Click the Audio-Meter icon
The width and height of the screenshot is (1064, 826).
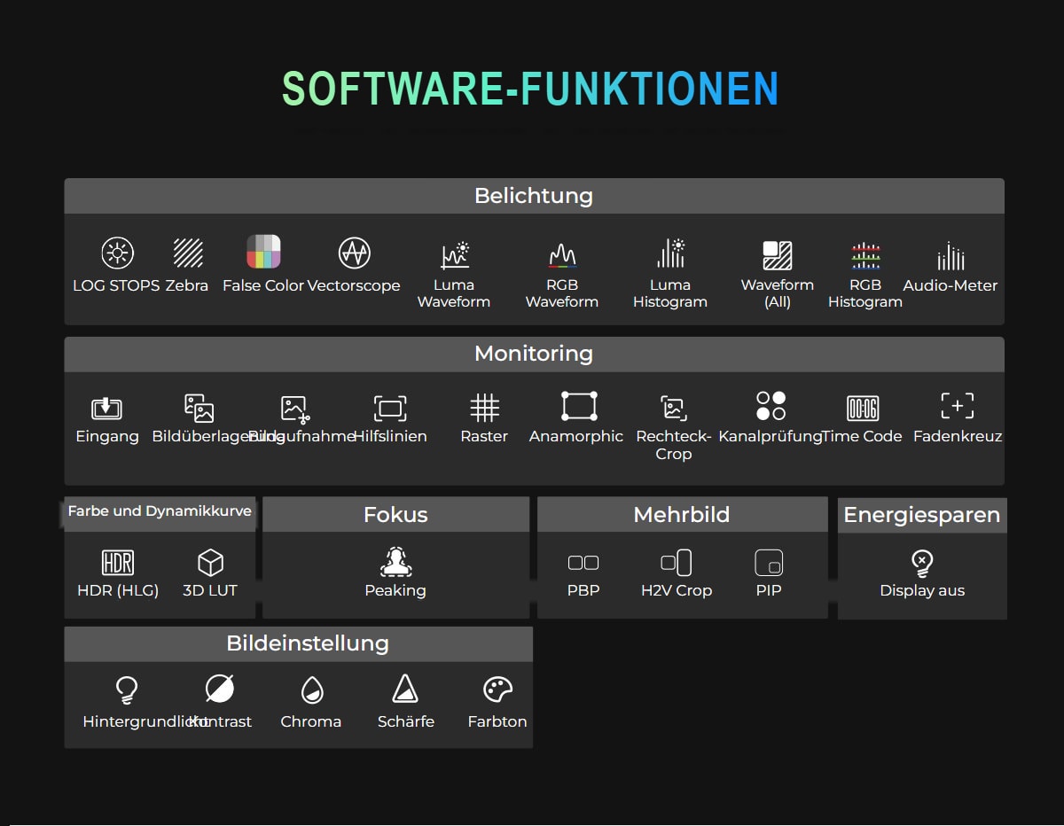951,256
